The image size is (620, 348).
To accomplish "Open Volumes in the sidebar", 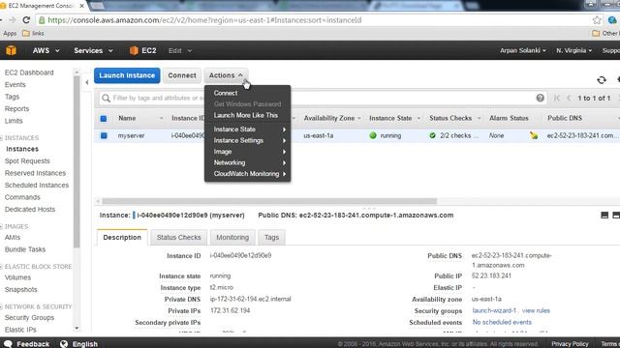I will tap(17, 277).
